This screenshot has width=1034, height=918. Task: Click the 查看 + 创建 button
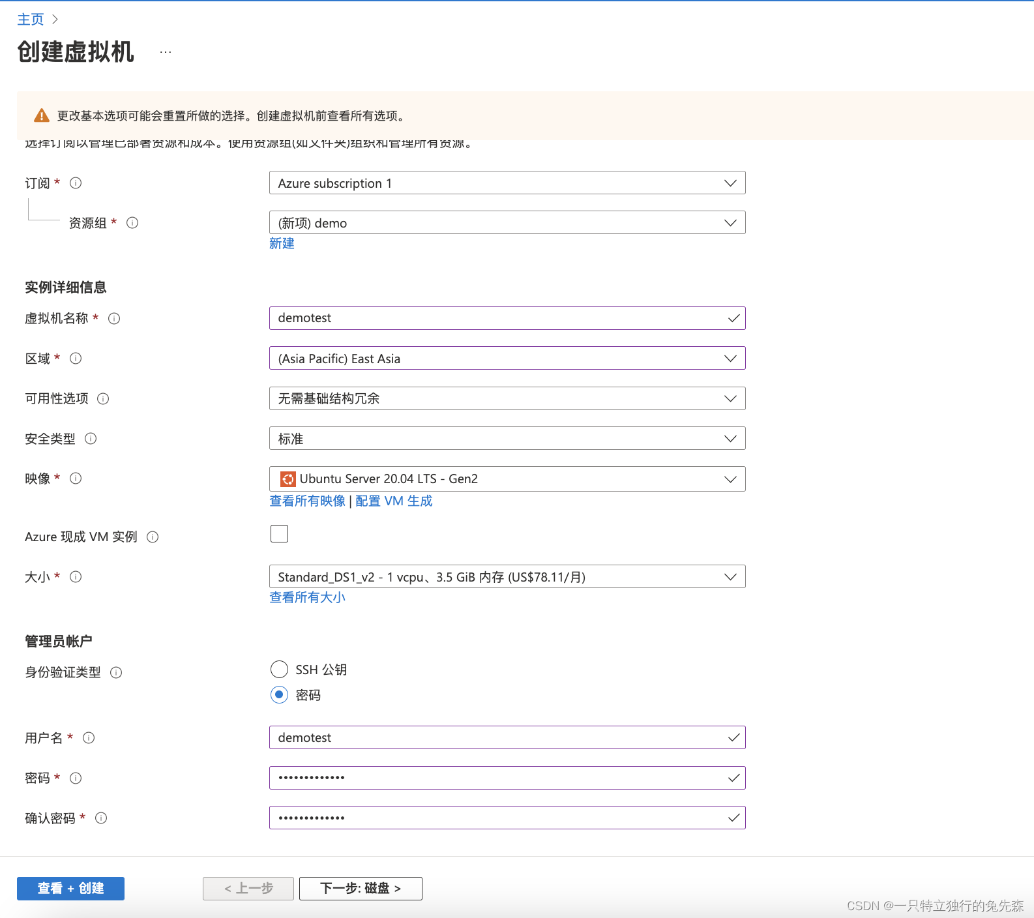[x=70, y=889]
